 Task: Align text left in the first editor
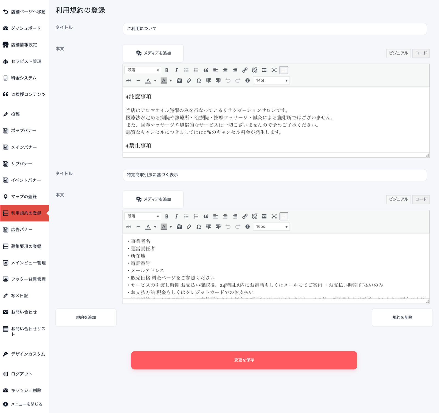[216, 70]
